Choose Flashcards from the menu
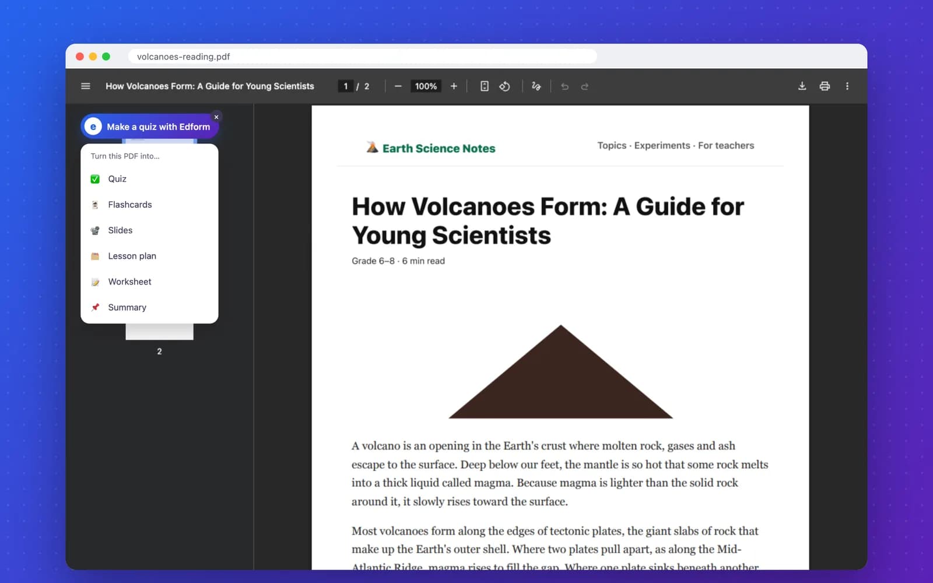Image resolution: width=933 pixels, height=583 pixels. tap(149, 205)
